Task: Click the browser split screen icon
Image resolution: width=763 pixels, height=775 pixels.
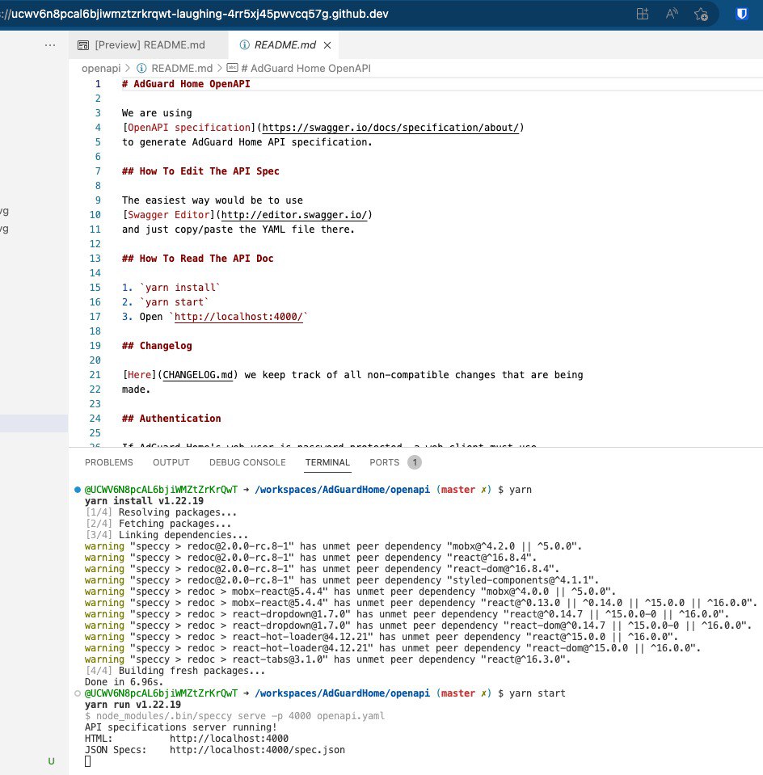Action: pos(643,14)
